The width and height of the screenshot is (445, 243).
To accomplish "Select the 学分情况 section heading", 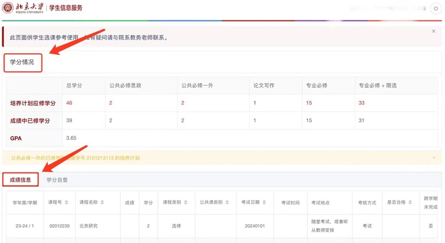I will point(22,62).
